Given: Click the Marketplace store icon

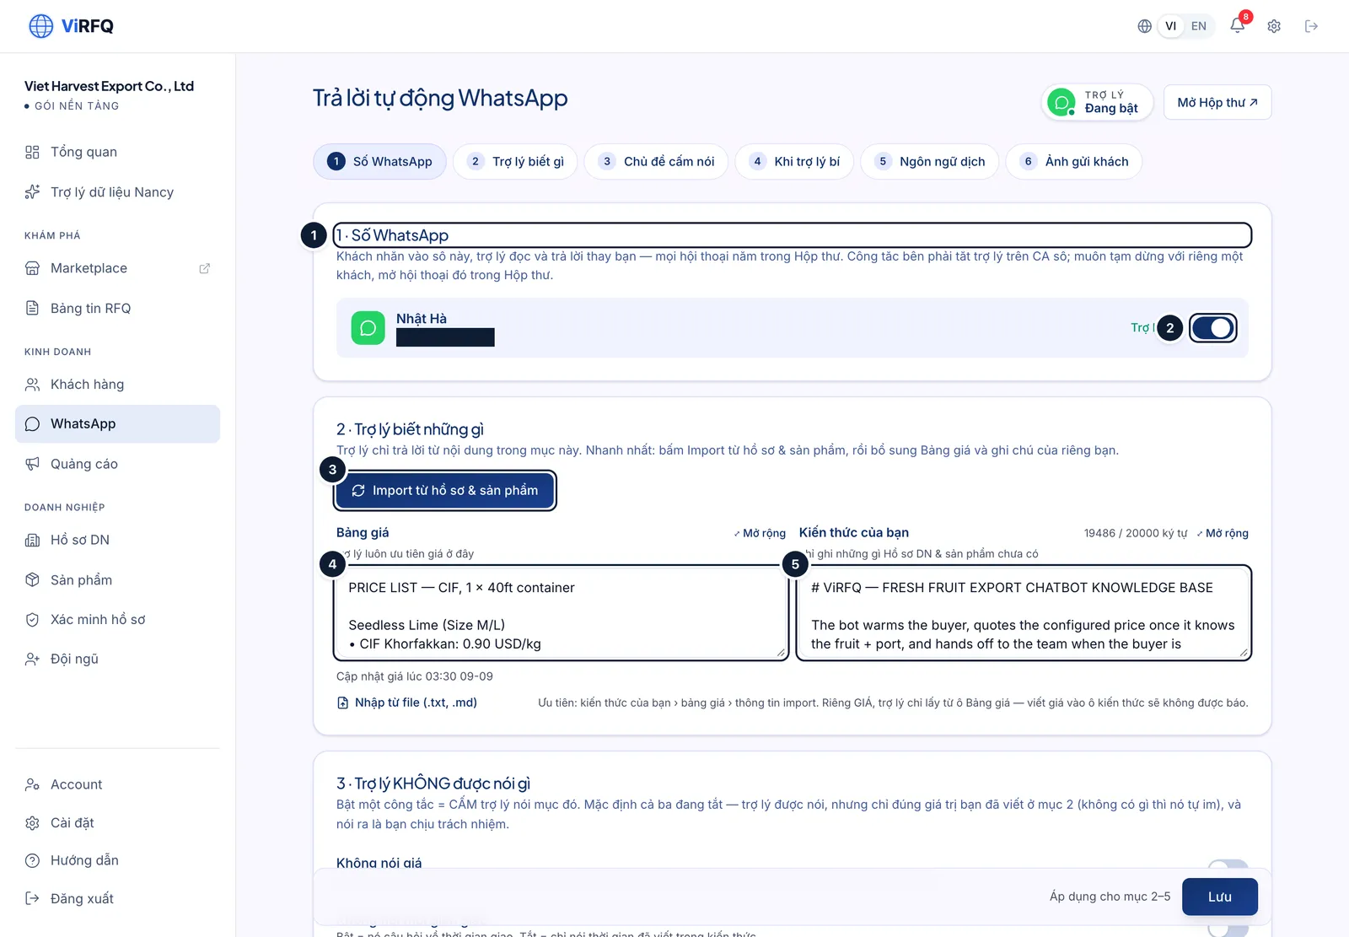Looking at the screenshot, I should point(32,268).
